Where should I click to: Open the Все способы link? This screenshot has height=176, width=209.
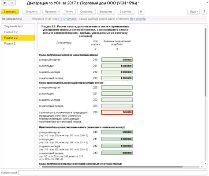pos(138,19)
